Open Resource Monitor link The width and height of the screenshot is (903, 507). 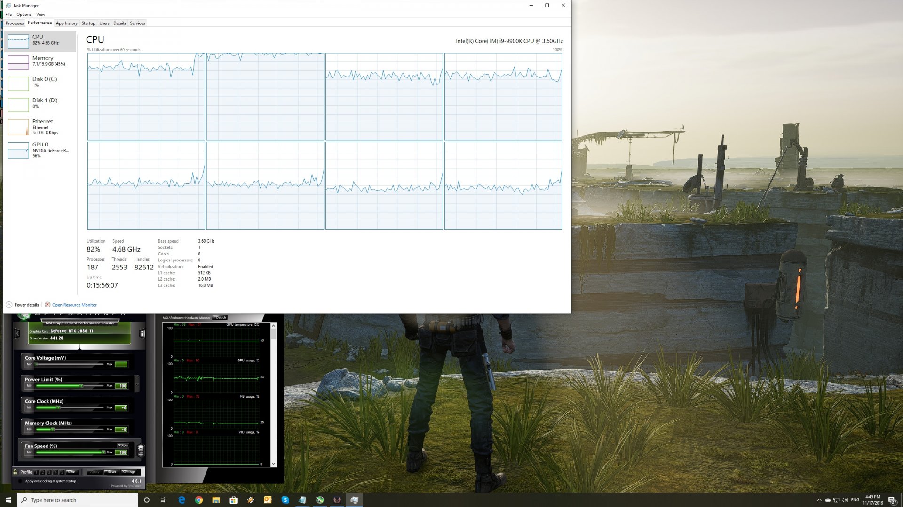tap(74, 305)
